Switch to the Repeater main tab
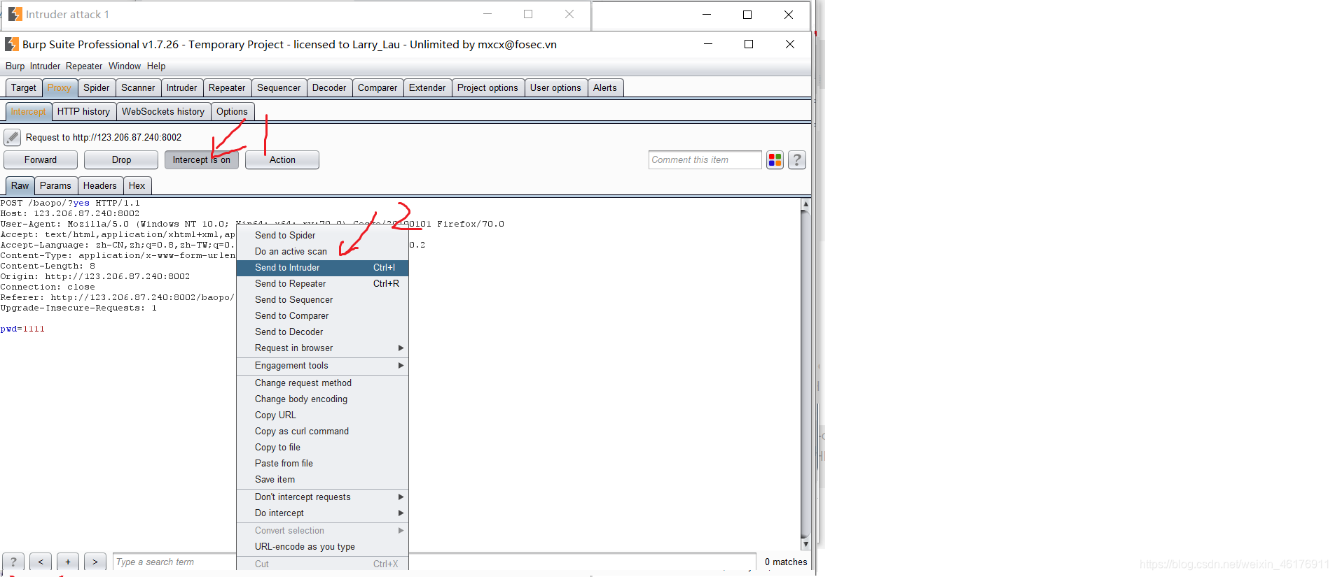Viewport: 1335px width, 577px height. (227, 87)
